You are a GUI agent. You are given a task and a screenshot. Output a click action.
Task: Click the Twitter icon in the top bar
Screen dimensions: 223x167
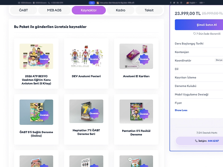coord(174,3)
